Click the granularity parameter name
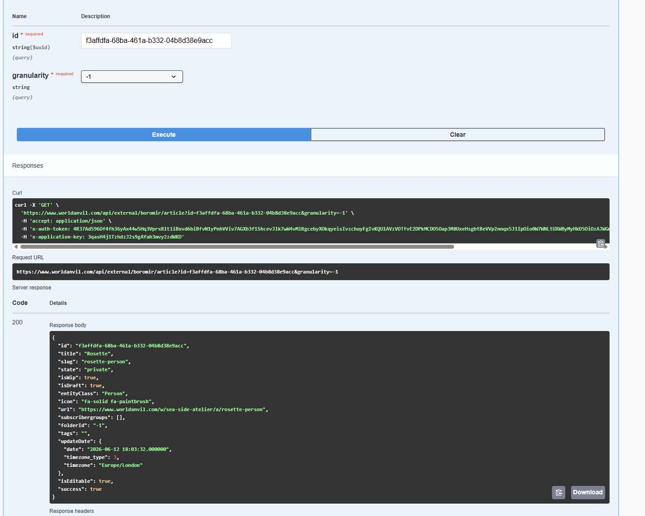645x516 pixels. click(x=30, y=76)
